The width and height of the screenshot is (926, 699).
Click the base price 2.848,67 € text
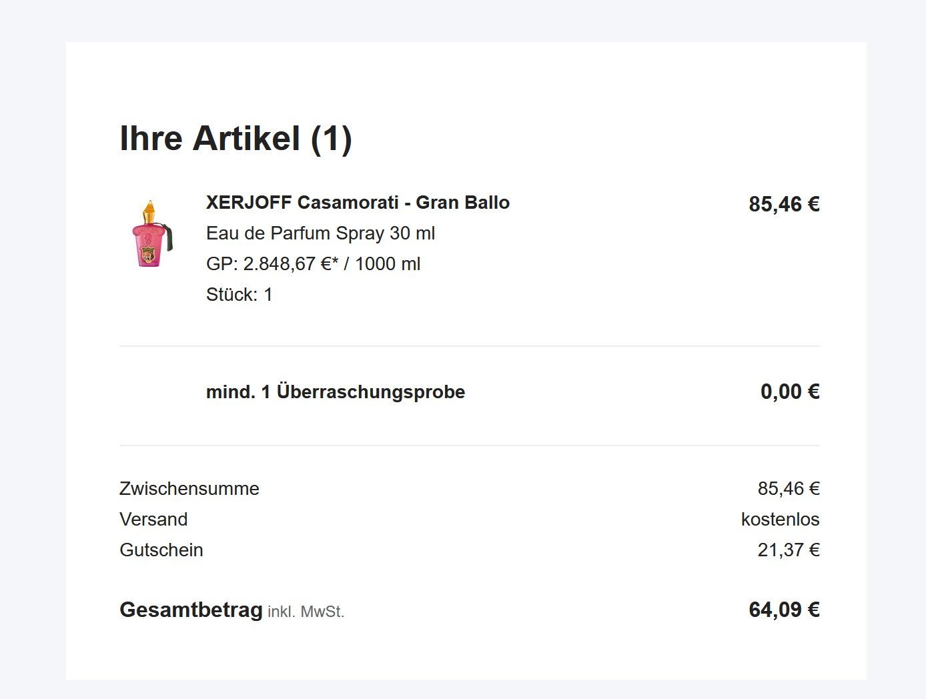[x=287, y=264]
